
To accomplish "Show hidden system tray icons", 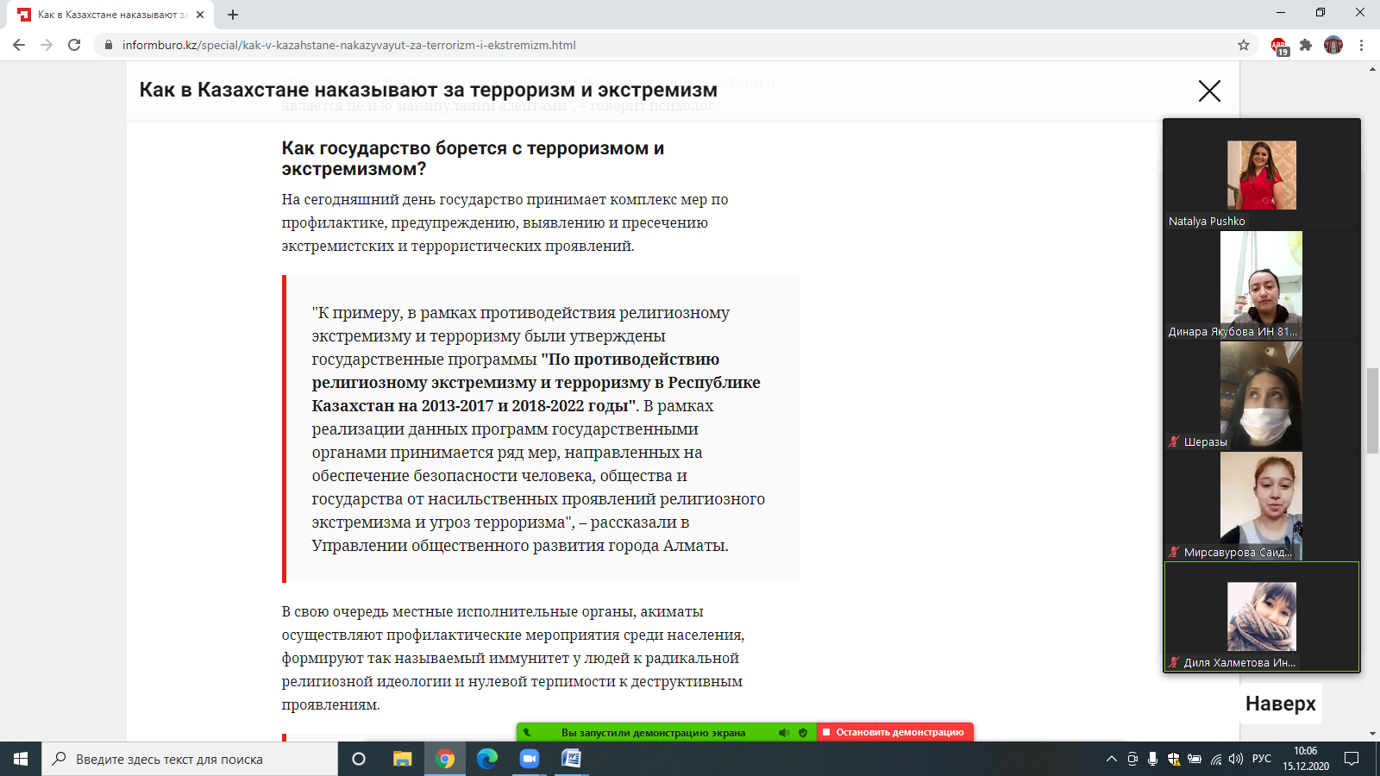I will pos(1112,759).
